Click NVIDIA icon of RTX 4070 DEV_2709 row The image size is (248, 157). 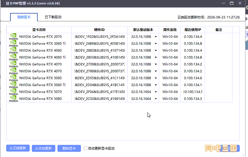coord(14,64)
